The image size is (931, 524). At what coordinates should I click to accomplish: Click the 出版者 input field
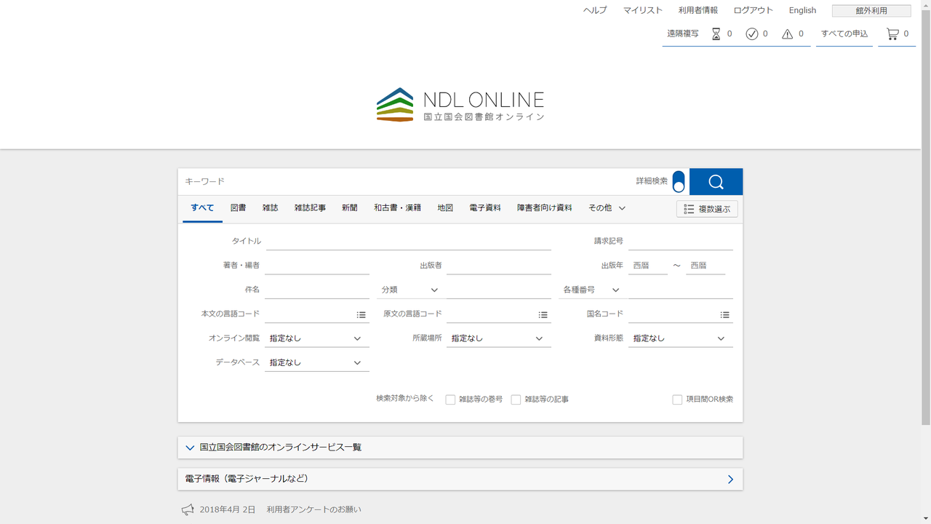click(499, 266)
